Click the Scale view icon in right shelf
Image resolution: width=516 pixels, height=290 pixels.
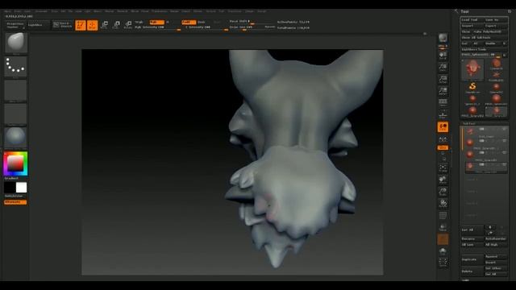point(443,192)
